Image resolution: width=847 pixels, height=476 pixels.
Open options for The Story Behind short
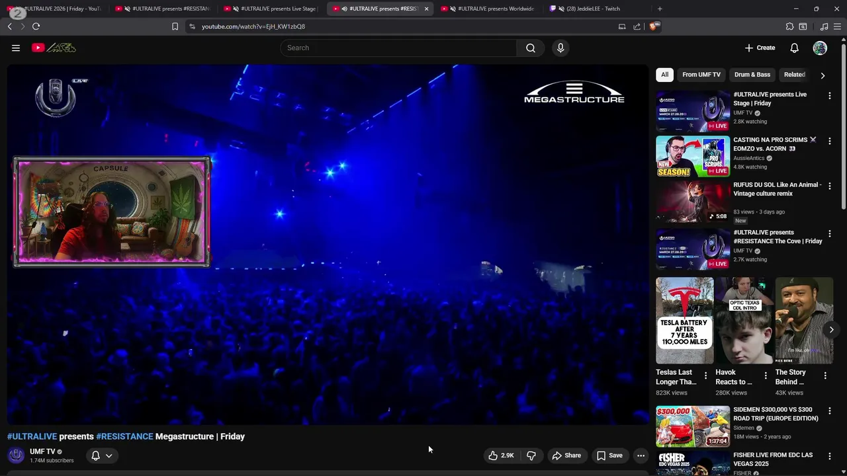pyautogui.click(x=825, y=376)
